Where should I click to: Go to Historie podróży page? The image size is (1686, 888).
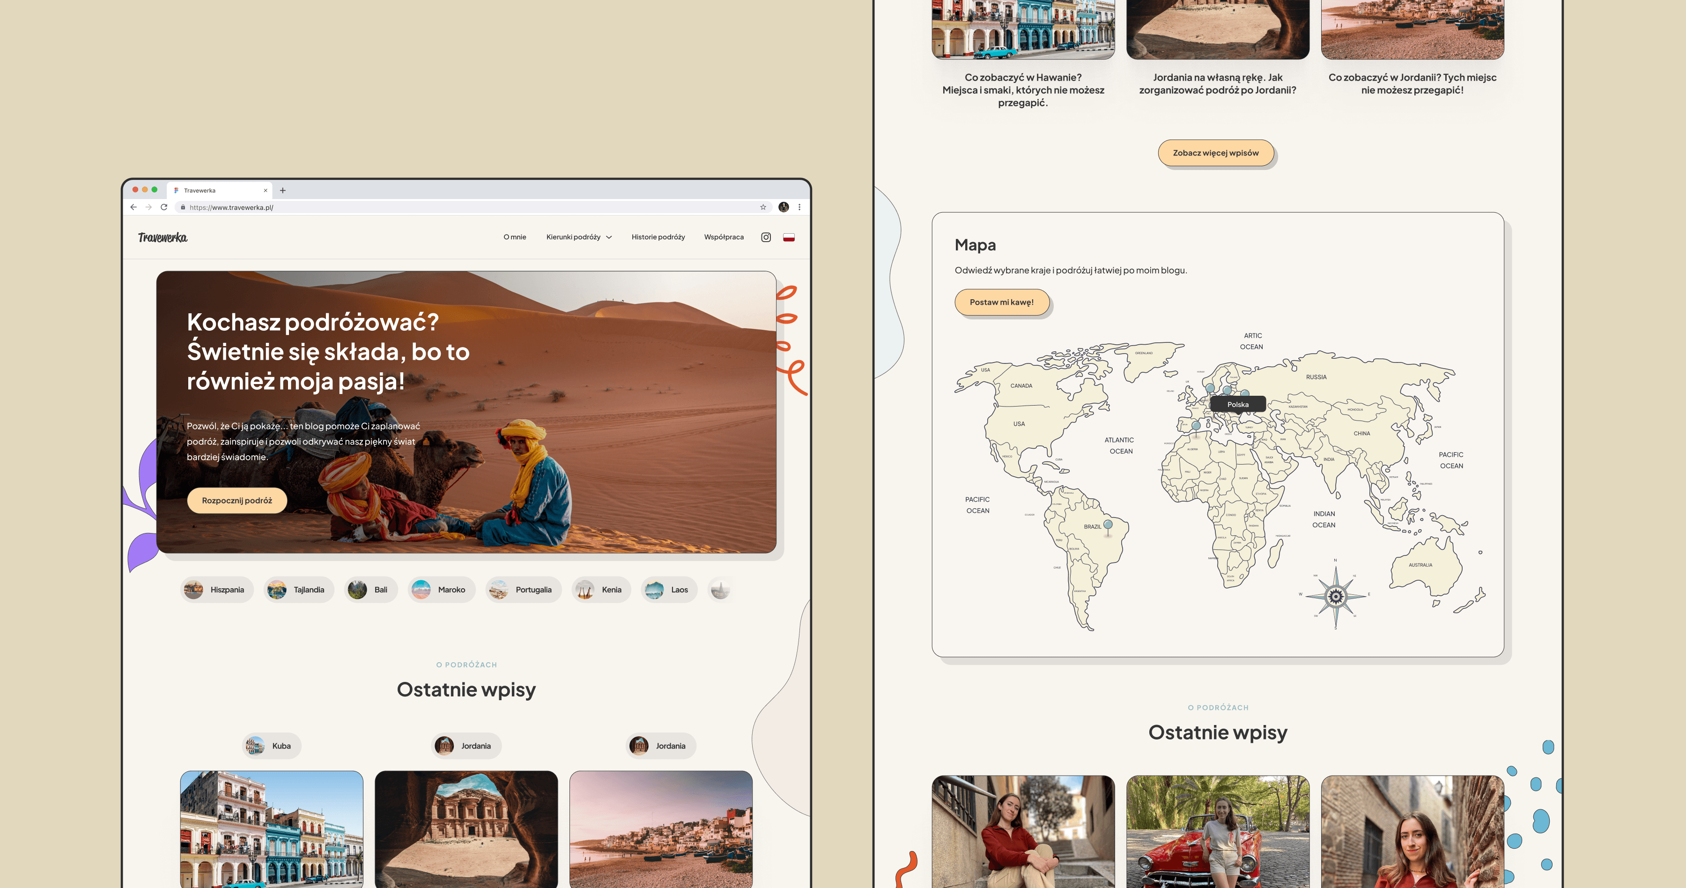click(x=658, y=237)
